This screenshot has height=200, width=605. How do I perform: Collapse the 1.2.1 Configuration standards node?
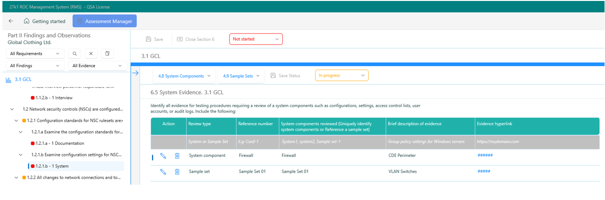point(16,120)
